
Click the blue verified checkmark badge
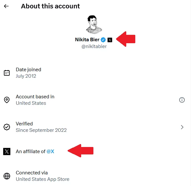click(103, 40)
